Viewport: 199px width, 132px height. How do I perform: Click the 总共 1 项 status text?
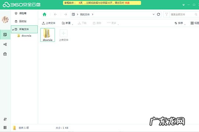24,128
